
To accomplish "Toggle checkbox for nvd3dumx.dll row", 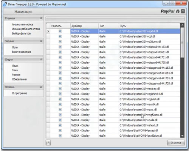I will click(x=60, y=42).
